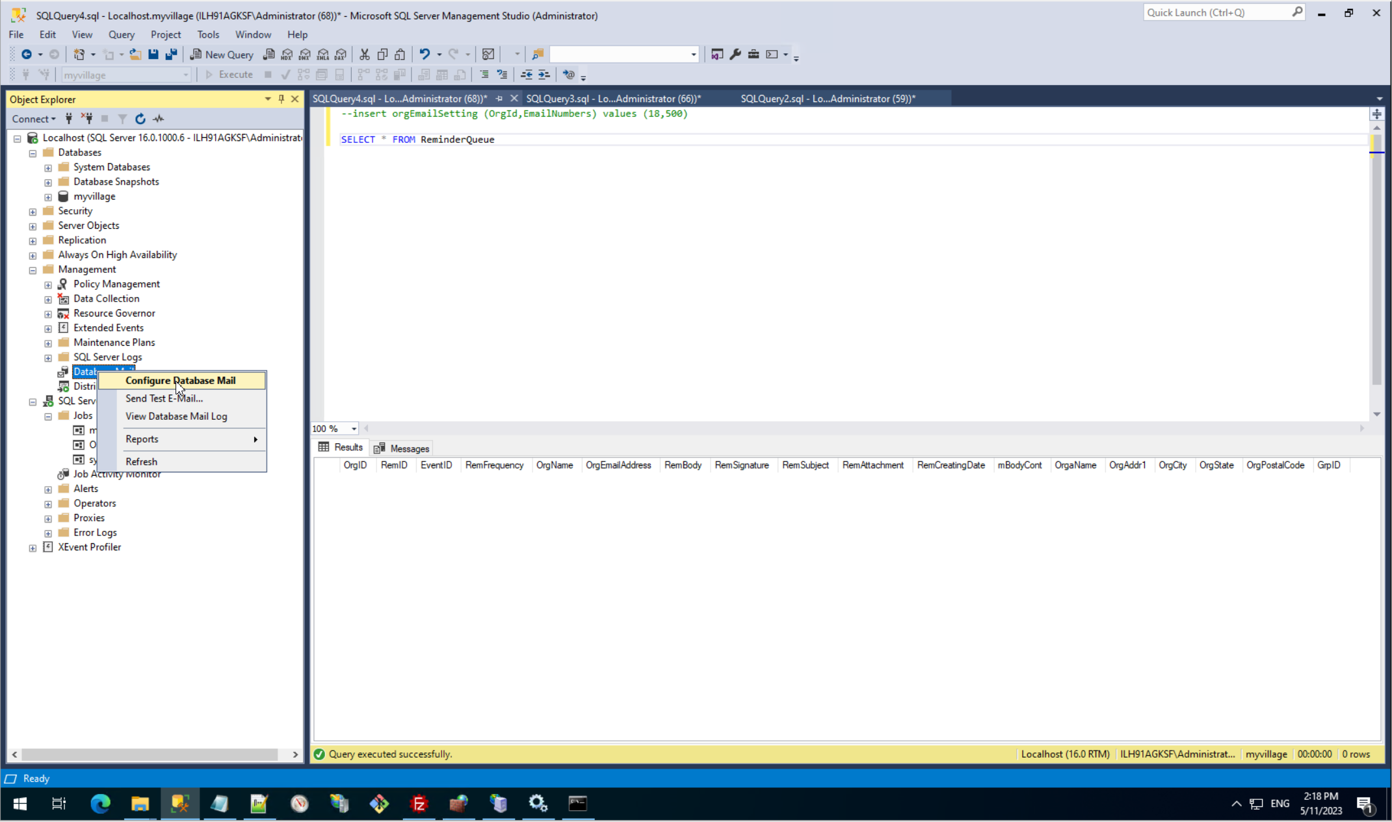The width and height of the screenshot is (1392, 822).
Task: Click the New Query button
Action: click(222, 55)
